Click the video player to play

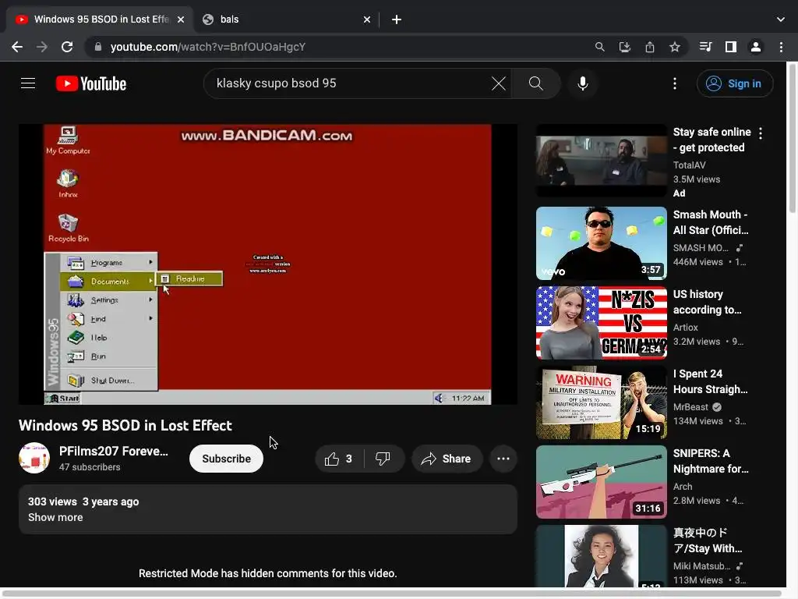(x=268, y=264)
